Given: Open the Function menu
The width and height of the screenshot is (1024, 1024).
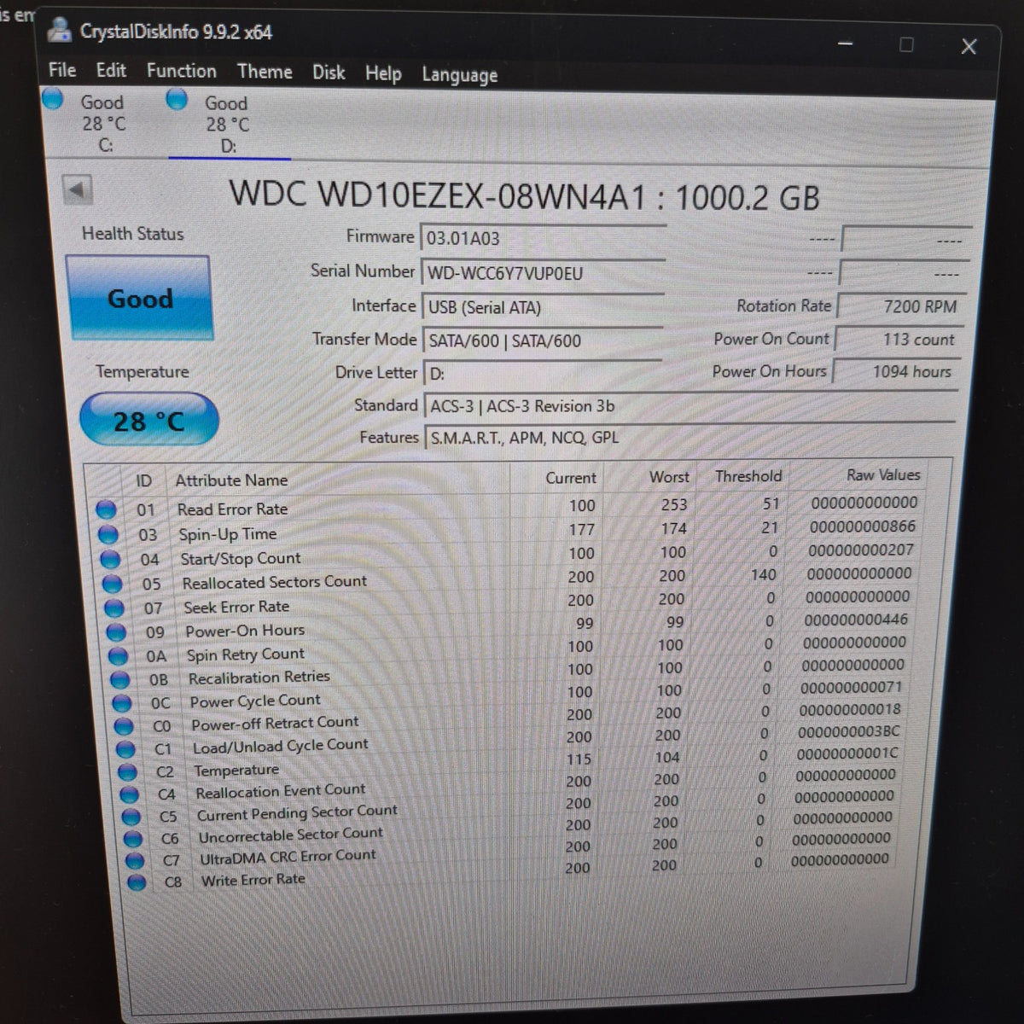Looking at the screenshot, I should 181,71.
